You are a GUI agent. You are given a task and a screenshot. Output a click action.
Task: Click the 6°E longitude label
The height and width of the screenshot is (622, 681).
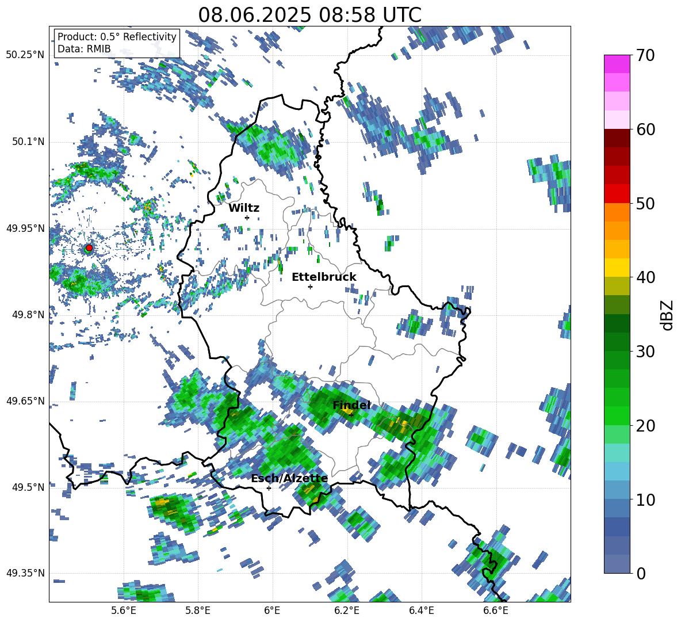tap(272, 610)
